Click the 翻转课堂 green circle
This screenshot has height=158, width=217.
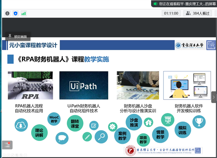click(x=75, y=123)
